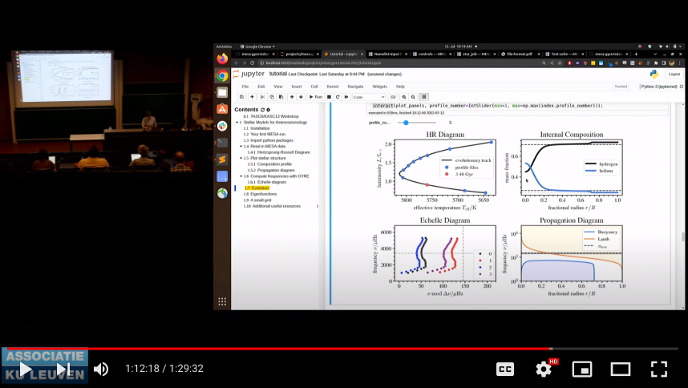Viewport: 688px width, 388px height.
Task: Move the selected cell down
Action: pyautogui.click(x=301, y=97)
